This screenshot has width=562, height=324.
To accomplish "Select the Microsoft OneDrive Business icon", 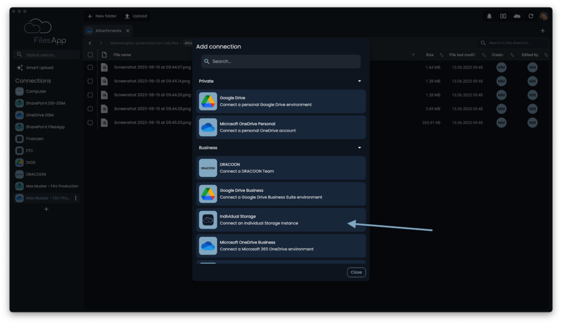I will [x=208, y=246].
